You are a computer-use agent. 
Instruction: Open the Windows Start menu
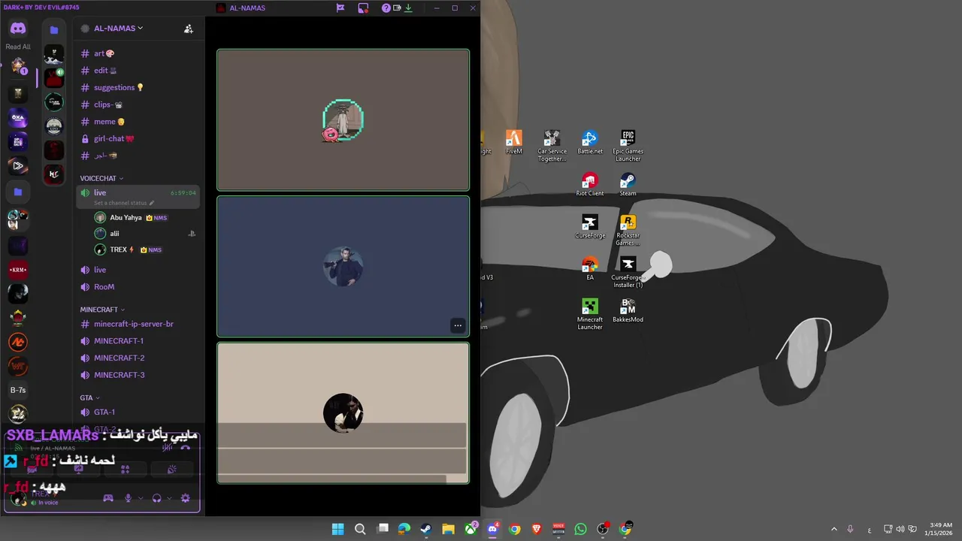[x=338, y=529]
